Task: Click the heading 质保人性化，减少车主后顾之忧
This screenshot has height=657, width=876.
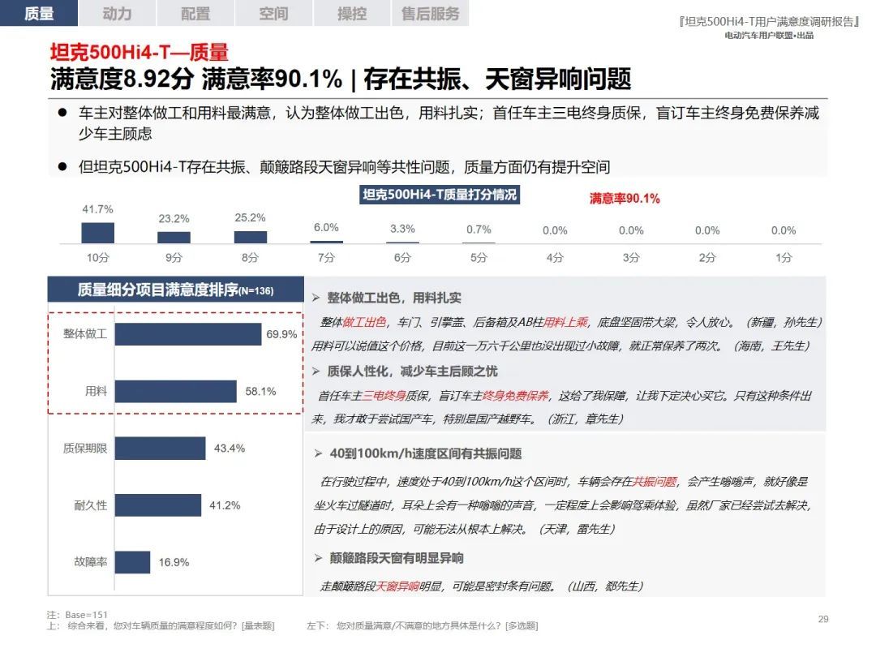Action: pos(412,371)
